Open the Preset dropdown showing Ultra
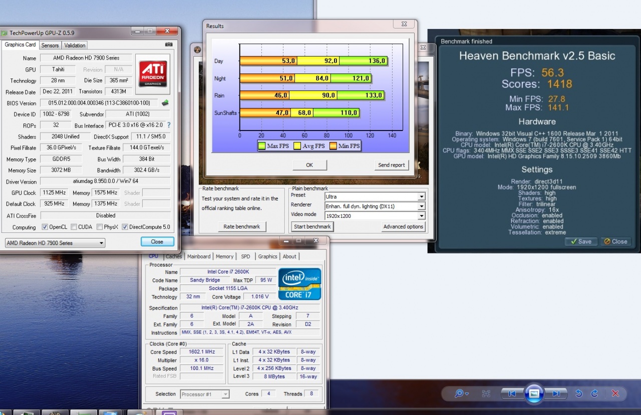The image size is (641, 415). click(375, 196)
